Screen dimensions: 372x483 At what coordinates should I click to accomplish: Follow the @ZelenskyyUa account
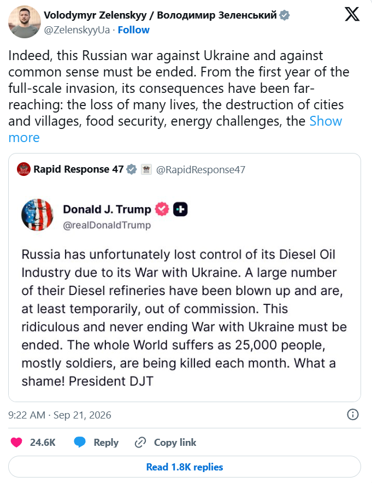click(x=134, y=30)
